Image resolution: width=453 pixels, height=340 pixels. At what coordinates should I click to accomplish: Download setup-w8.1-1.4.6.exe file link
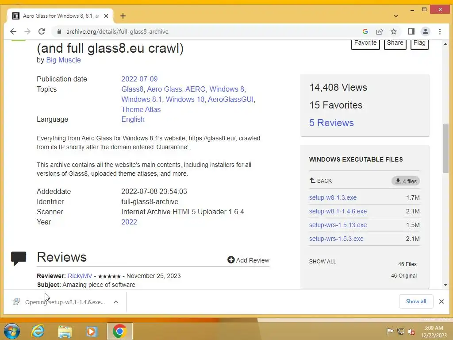338,211
